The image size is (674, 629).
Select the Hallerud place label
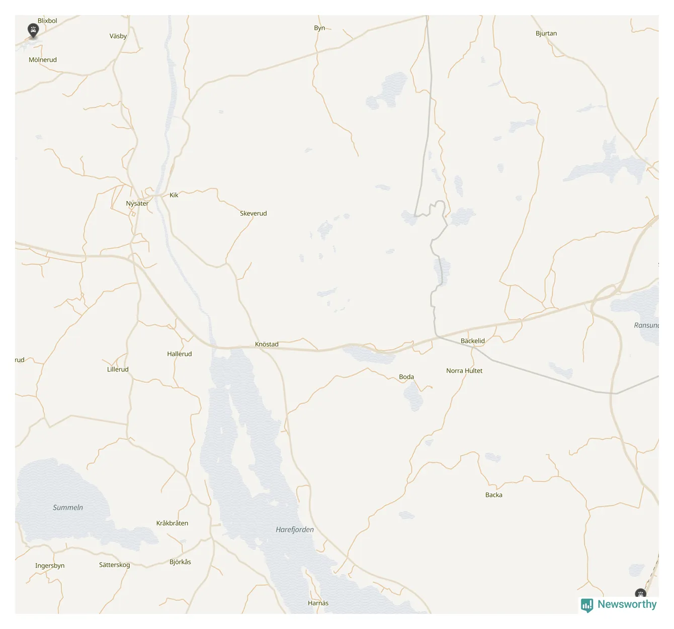180,354
